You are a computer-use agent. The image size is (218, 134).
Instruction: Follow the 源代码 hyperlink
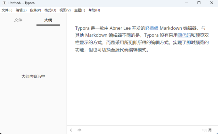coord(184,35)
